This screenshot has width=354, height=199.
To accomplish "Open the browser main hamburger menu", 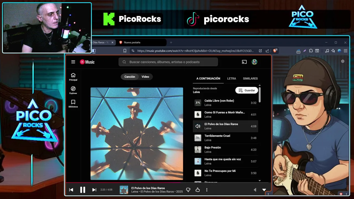I will [x=346, y=51].
